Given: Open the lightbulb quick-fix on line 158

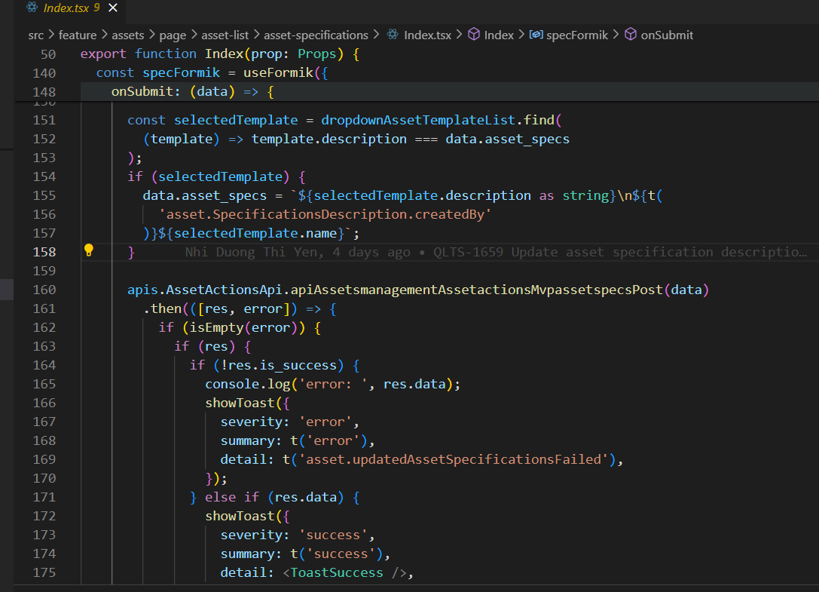Looking at the screenshot, I should (89, 250).
